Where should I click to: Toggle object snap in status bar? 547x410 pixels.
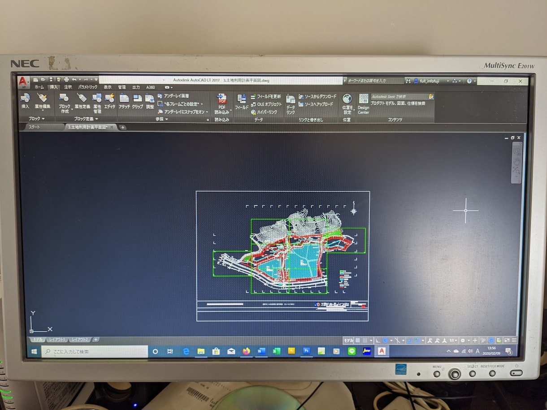(x=417, y=341)
